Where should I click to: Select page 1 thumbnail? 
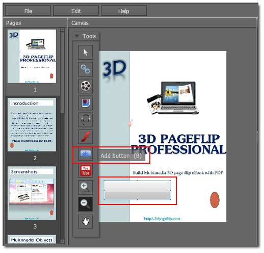click(x=32, y=56)
